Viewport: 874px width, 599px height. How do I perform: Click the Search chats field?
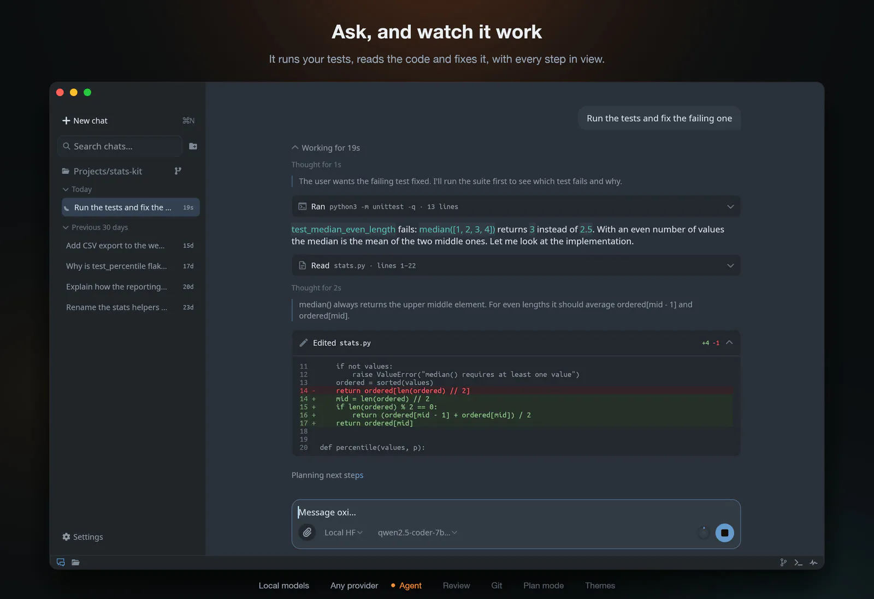[120, 146]
